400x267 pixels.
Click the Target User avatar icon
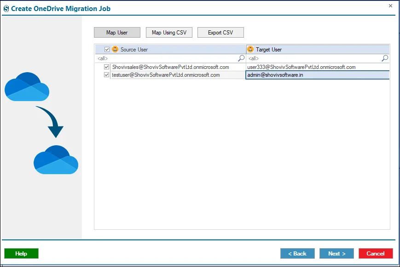250,49
